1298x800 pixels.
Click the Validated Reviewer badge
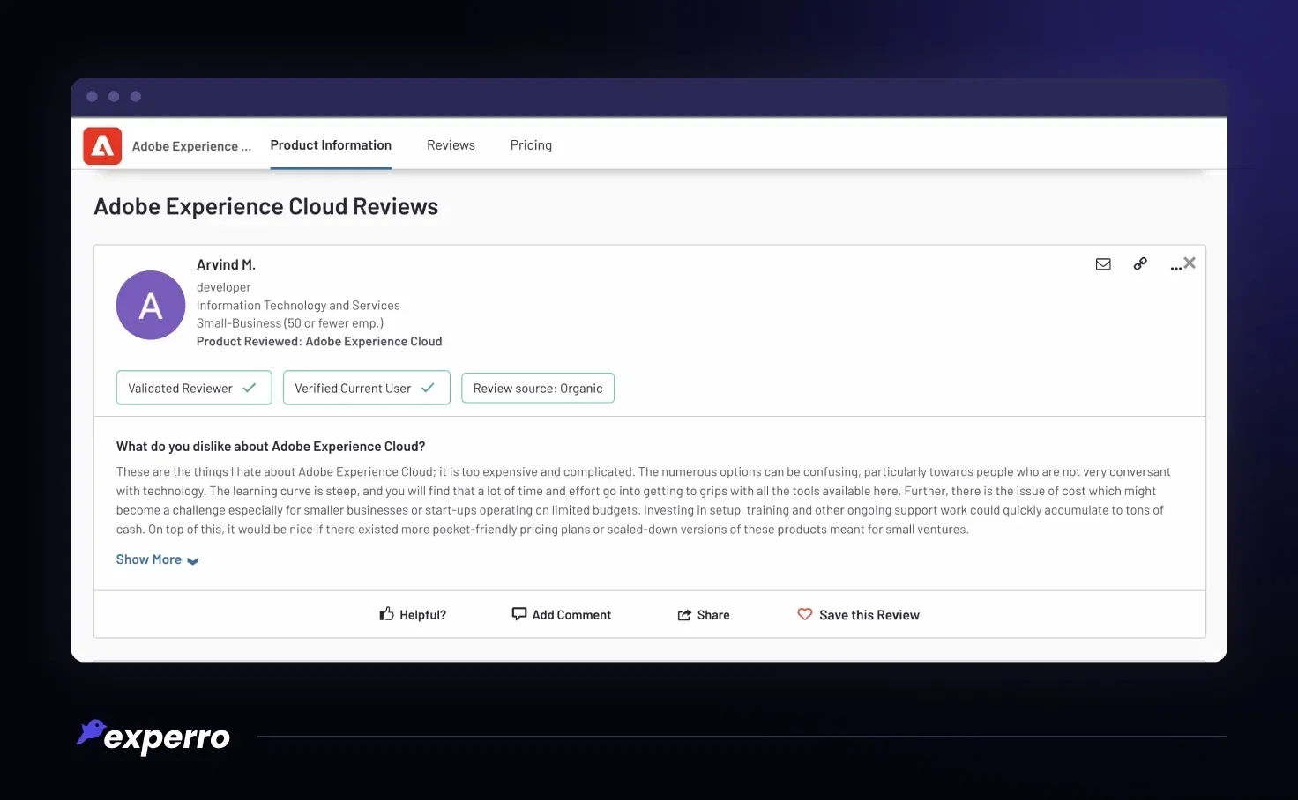(x=194, y=388)
